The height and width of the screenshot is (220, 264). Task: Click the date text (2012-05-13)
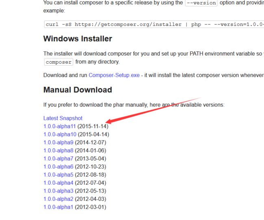coord(91,191)
